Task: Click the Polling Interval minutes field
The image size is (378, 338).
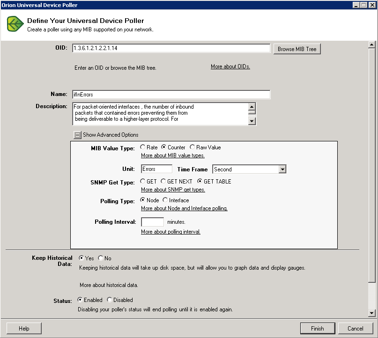Action: (x=152, y=222)
